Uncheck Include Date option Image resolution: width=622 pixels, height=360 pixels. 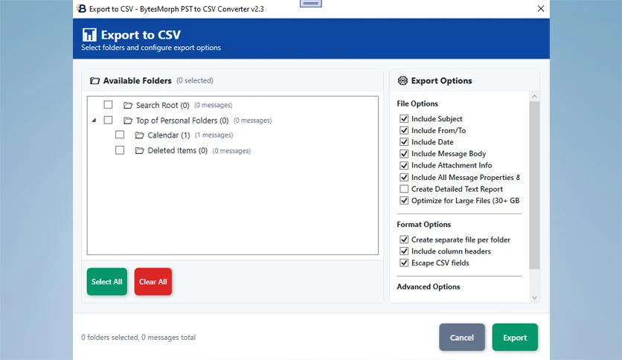[404, 141]
